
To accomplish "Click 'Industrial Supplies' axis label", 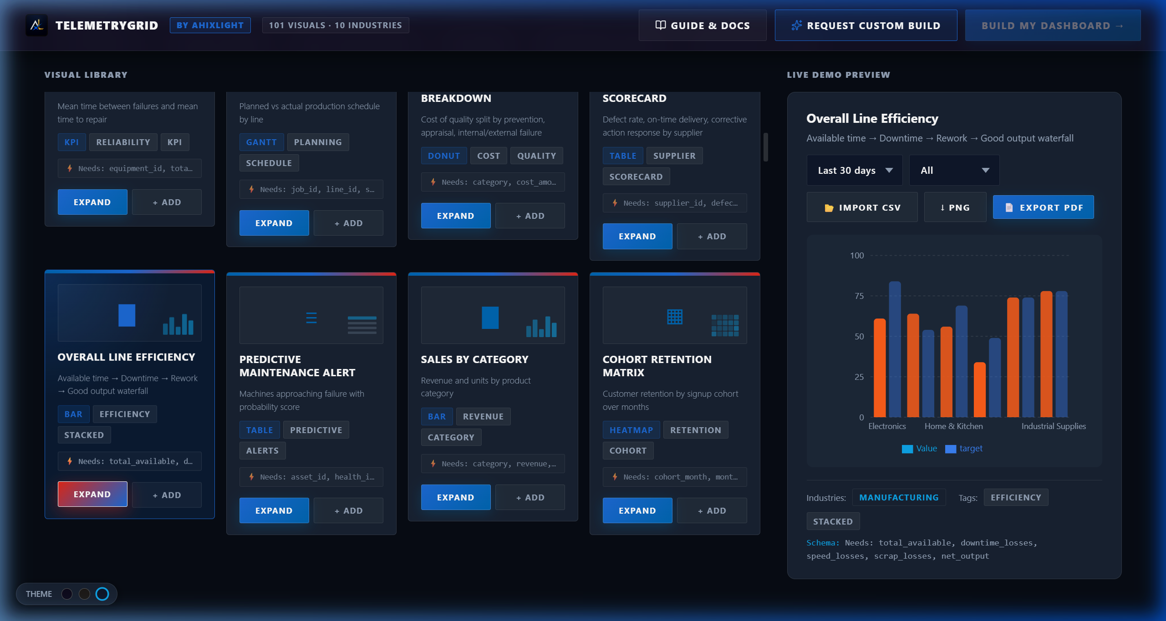I will [x=1054, y=426].
